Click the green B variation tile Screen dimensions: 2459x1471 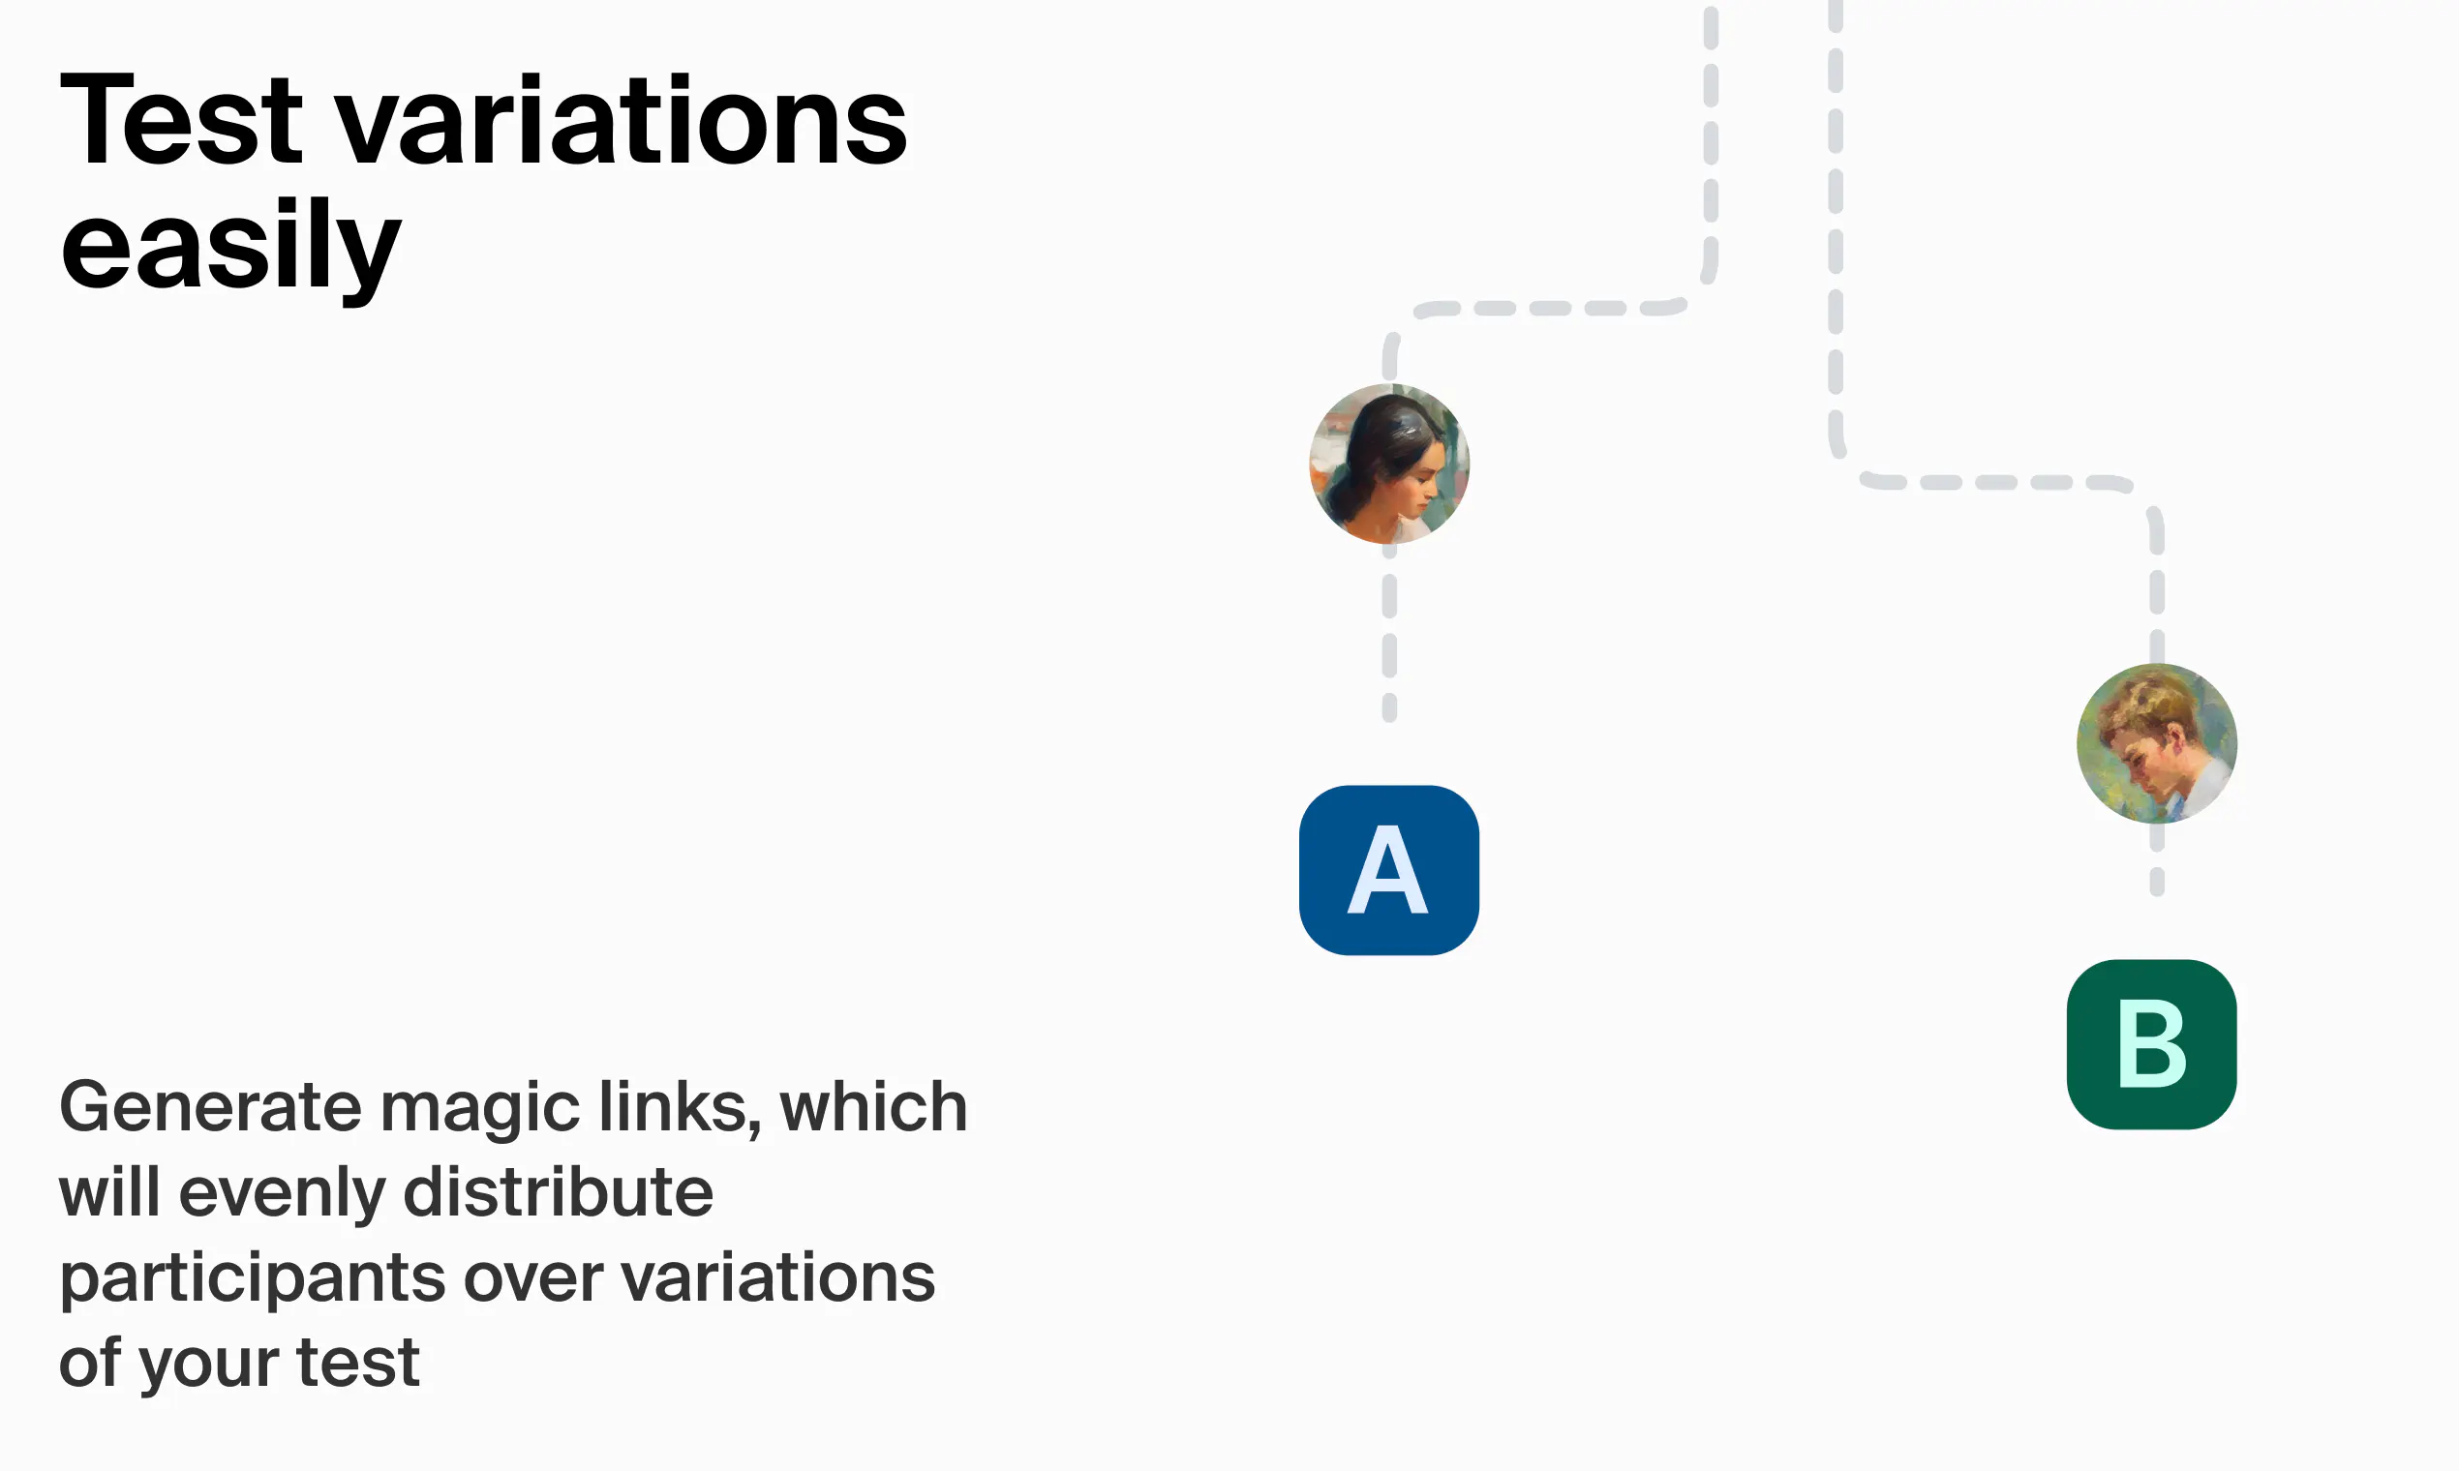pyautogui.click(x=2151, y=1044)
